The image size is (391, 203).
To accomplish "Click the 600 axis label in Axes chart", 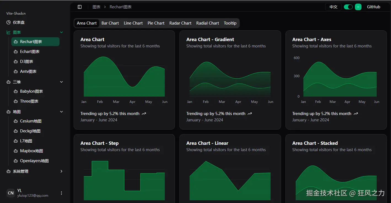I will [296, 58].
